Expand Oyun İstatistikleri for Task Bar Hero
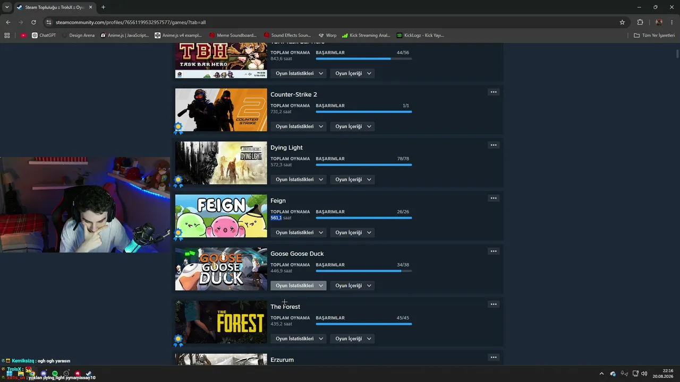 coord(299,73)
